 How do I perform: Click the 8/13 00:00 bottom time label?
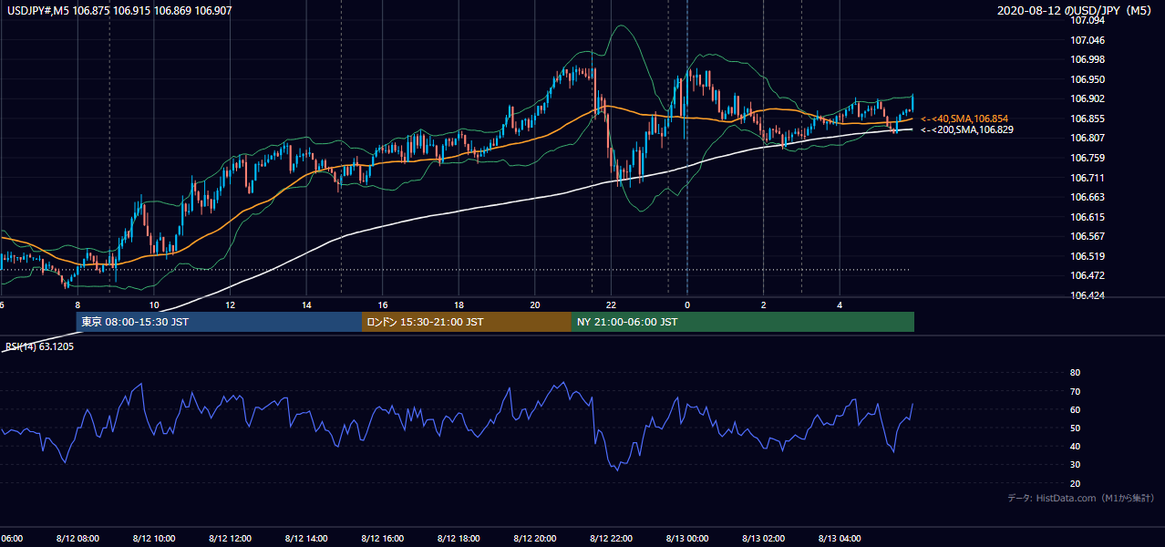(687, 539)
